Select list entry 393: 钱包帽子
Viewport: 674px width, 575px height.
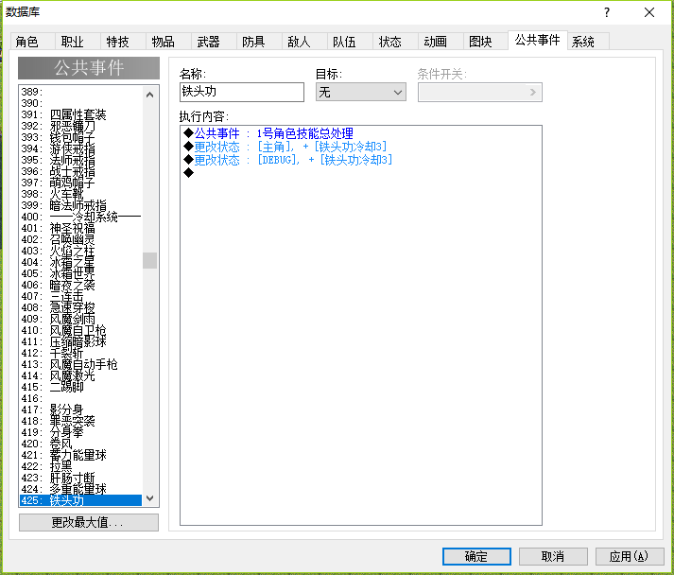click(80, 137)
